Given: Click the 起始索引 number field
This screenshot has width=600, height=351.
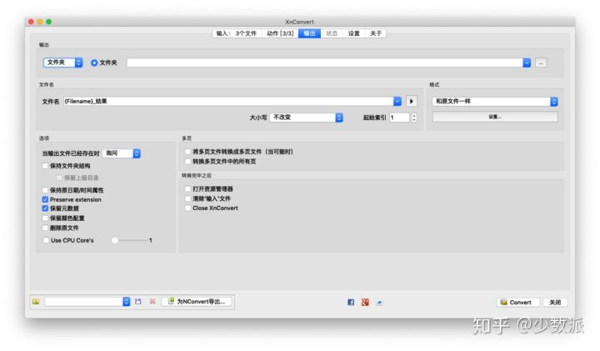Looking at the screenshot, I should [x=400, y=118].
